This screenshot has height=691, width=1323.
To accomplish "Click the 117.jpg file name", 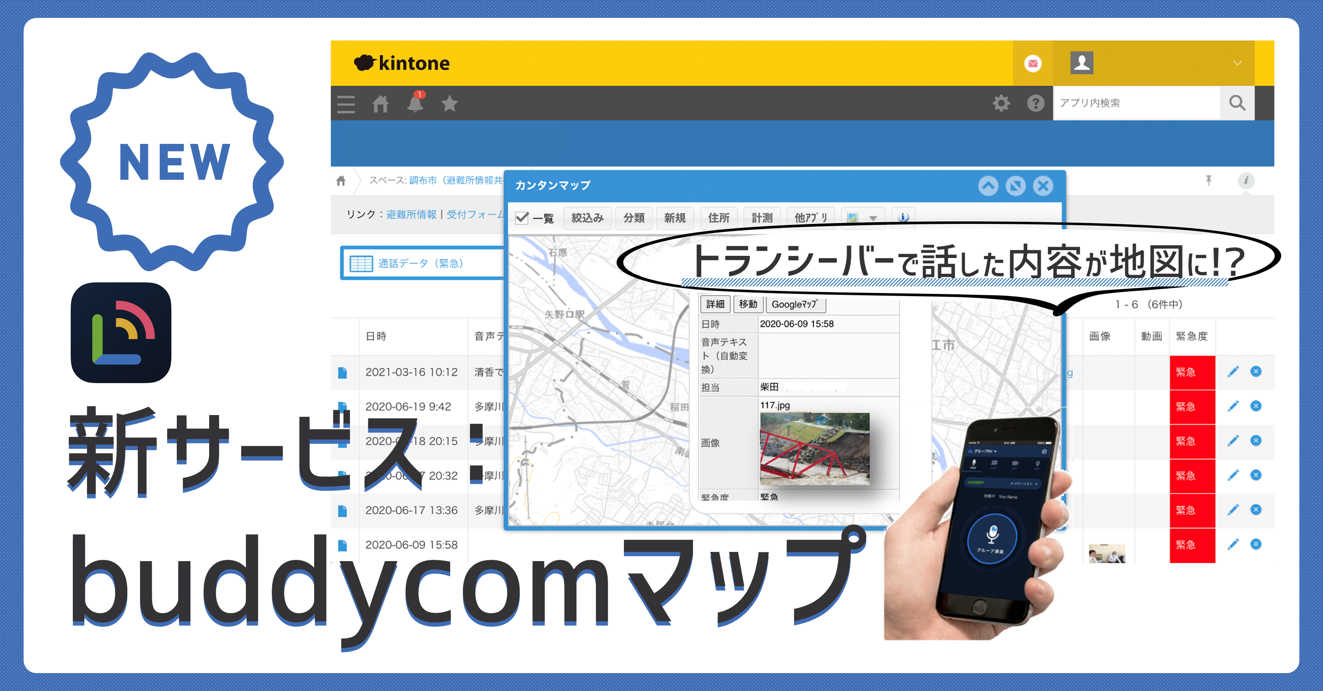I will (x=774, y=405).
